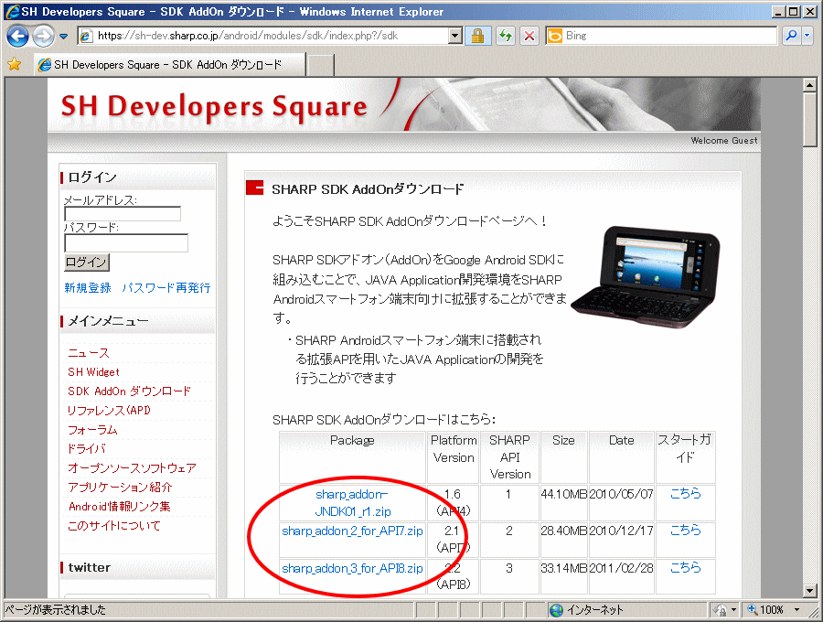The height and width of the screenshot is (622, 823).
Task: Open the recent pages dropdown arrow
Action: [x=63, y=37]
